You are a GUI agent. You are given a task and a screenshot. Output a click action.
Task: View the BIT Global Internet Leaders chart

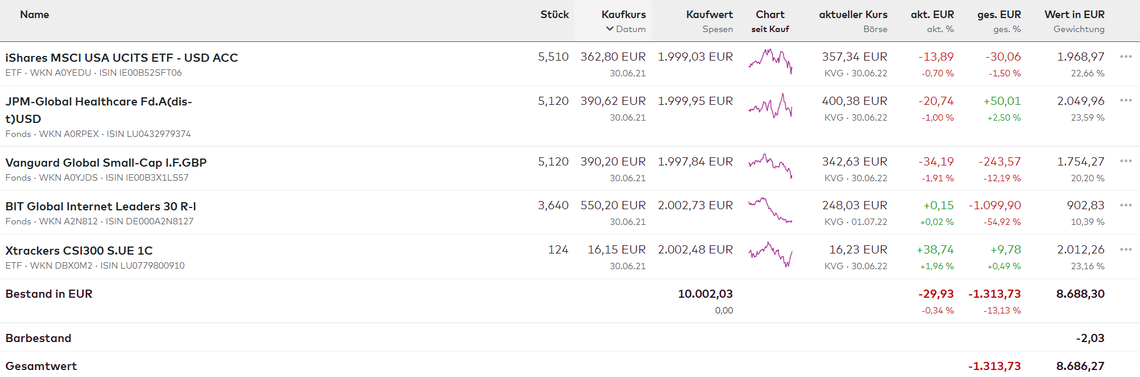pos(770,210)
